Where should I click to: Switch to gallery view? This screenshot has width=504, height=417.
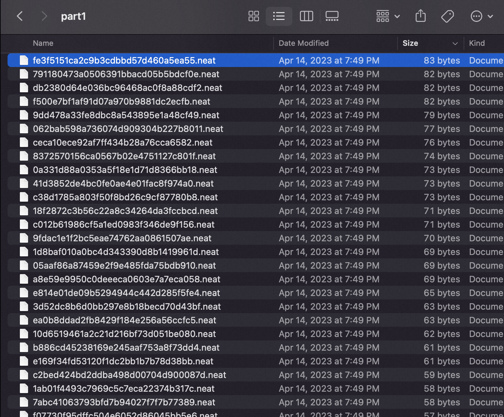[332, 16]
